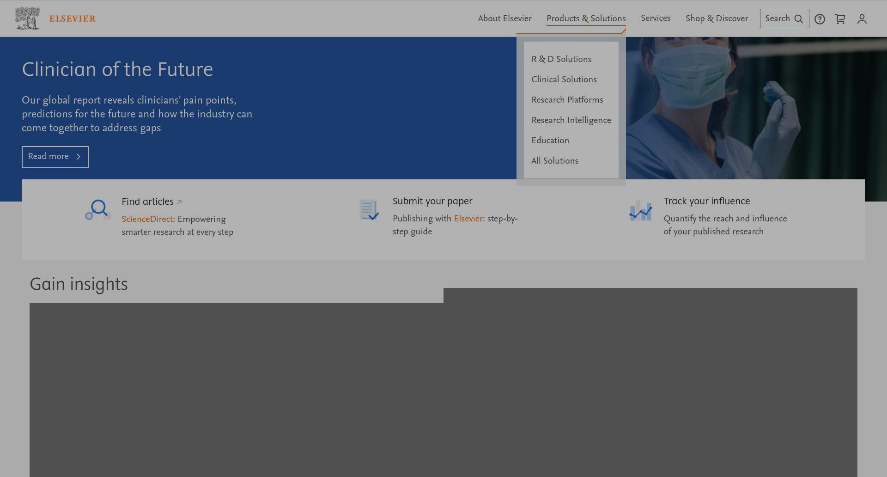Open the Shop & Discover menu
This screenshot has height=477, width=887.
[x=717, y=18]
